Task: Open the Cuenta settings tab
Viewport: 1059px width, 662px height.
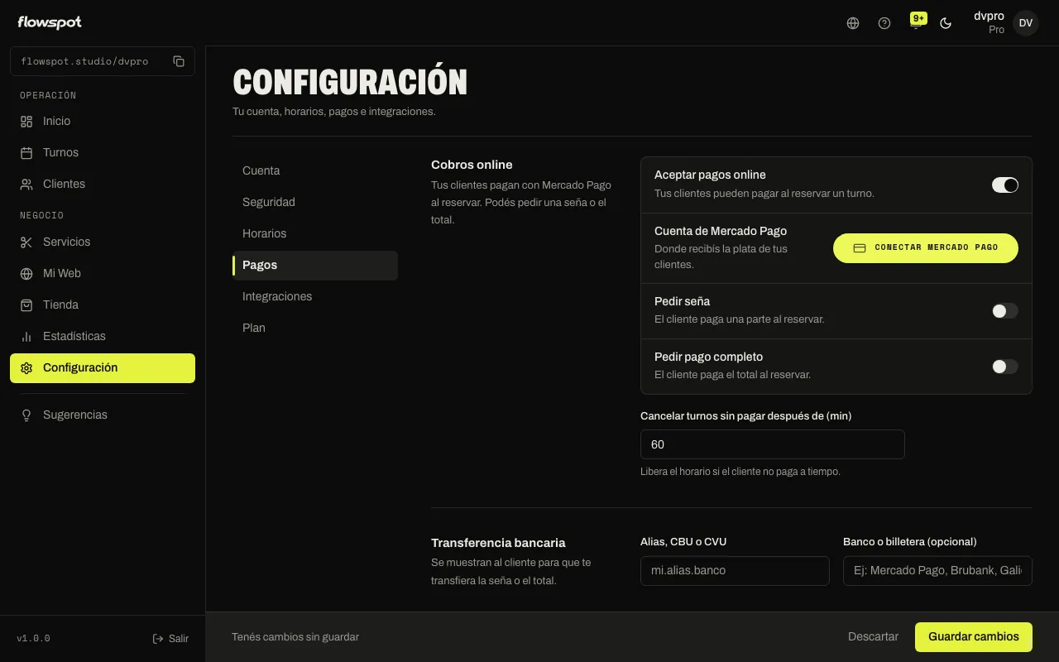Action: (315, 170)
